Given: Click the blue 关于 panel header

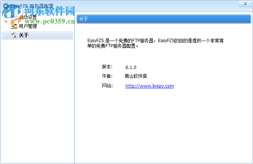Looking at the screenshot, I should [164, 19].
